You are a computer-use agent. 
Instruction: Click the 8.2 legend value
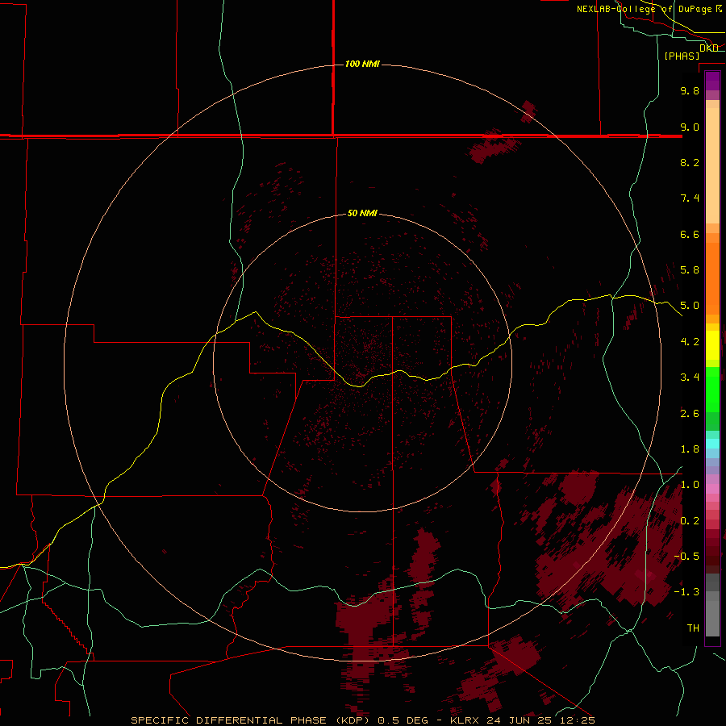pos(690,162)
